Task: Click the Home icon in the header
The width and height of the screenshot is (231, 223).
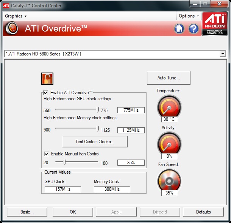Action: (x=179, y=28)
